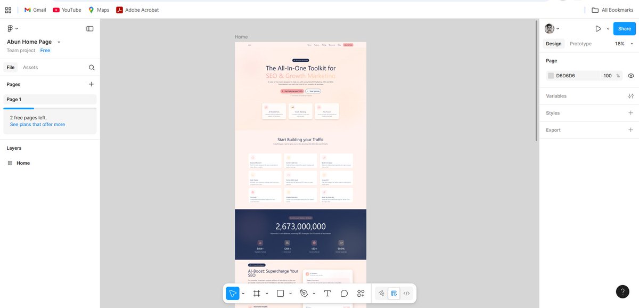639x308 pixels.
Task: Open search in left panel
Action: pos(92,68)
